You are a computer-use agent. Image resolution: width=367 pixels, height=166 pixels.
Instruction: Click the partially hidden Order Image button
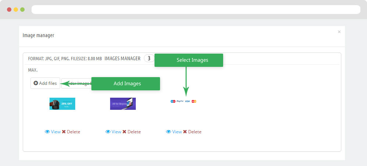pos(76,83)
